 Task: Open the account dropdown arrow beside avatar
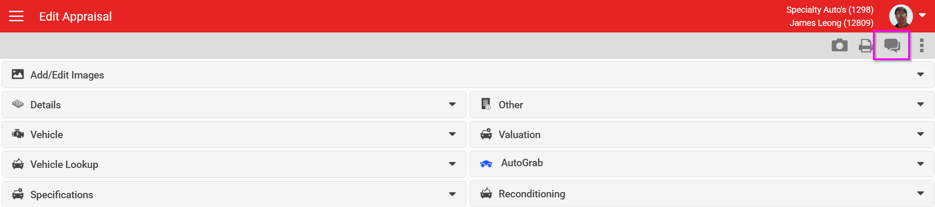tap(922, 15)
